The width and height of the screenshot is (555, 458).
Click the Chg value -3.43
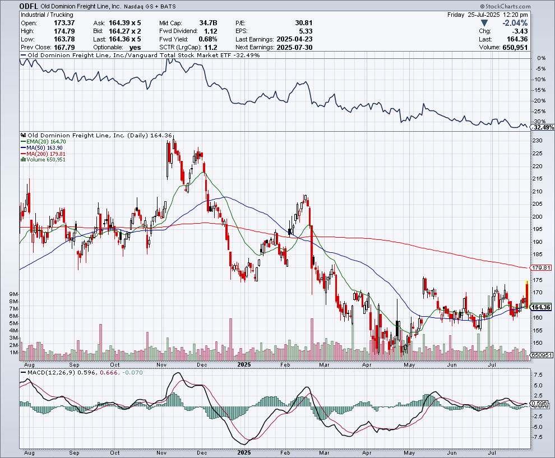pos(520,31)
